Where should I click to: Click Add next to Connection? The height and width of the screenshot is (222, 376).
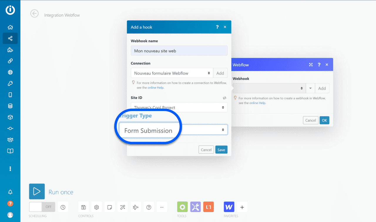tap(220, 73)
